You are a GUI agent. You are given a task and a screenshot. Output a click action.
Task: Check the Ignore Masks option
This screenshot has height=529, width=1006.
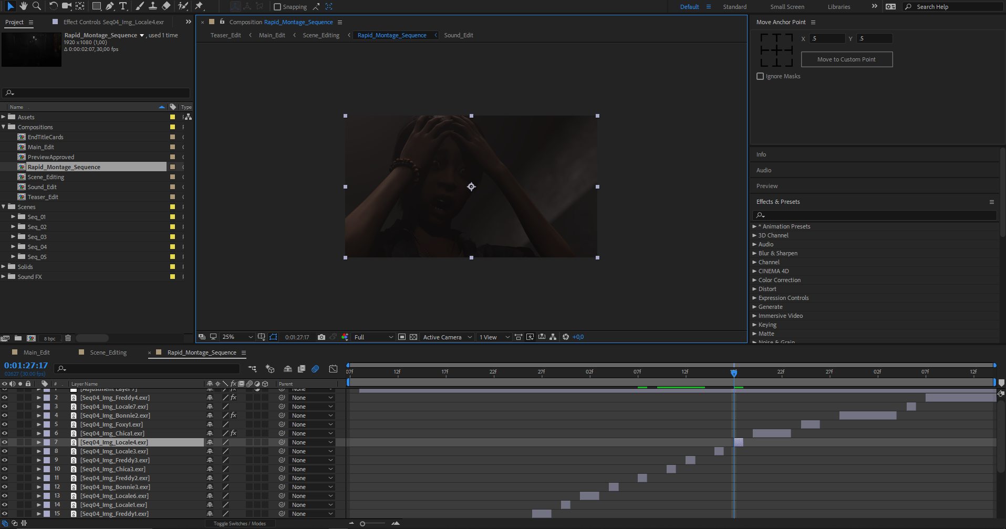pos(760,76)
